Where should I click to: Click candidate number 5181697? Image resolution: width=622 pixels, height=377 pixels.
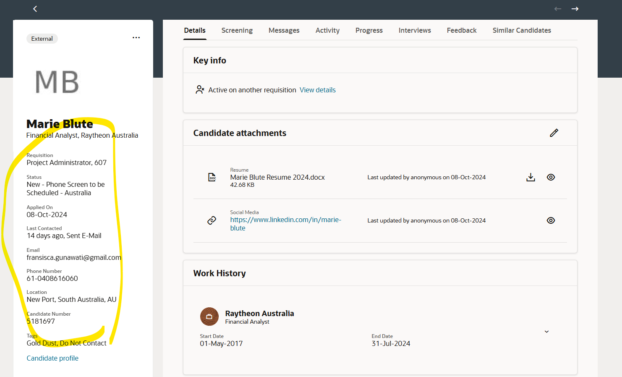point(41,321)
